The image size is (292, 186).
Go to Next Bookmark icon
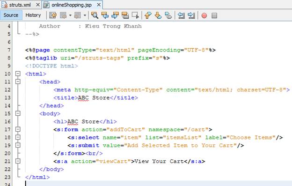tap(158, 15)
